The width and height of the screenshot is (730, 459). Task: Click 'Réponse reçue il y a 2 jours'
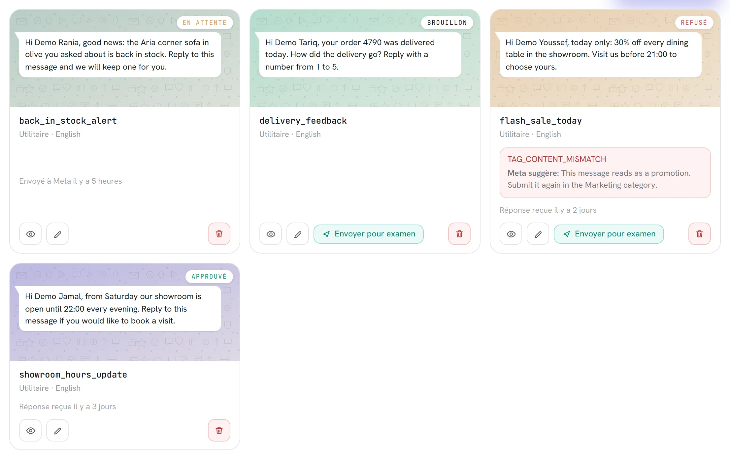(x=548, y=210)
